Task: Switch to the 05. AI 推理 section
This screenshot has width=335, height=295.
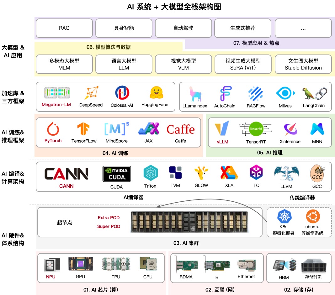Action: click(x=269, y=152)
